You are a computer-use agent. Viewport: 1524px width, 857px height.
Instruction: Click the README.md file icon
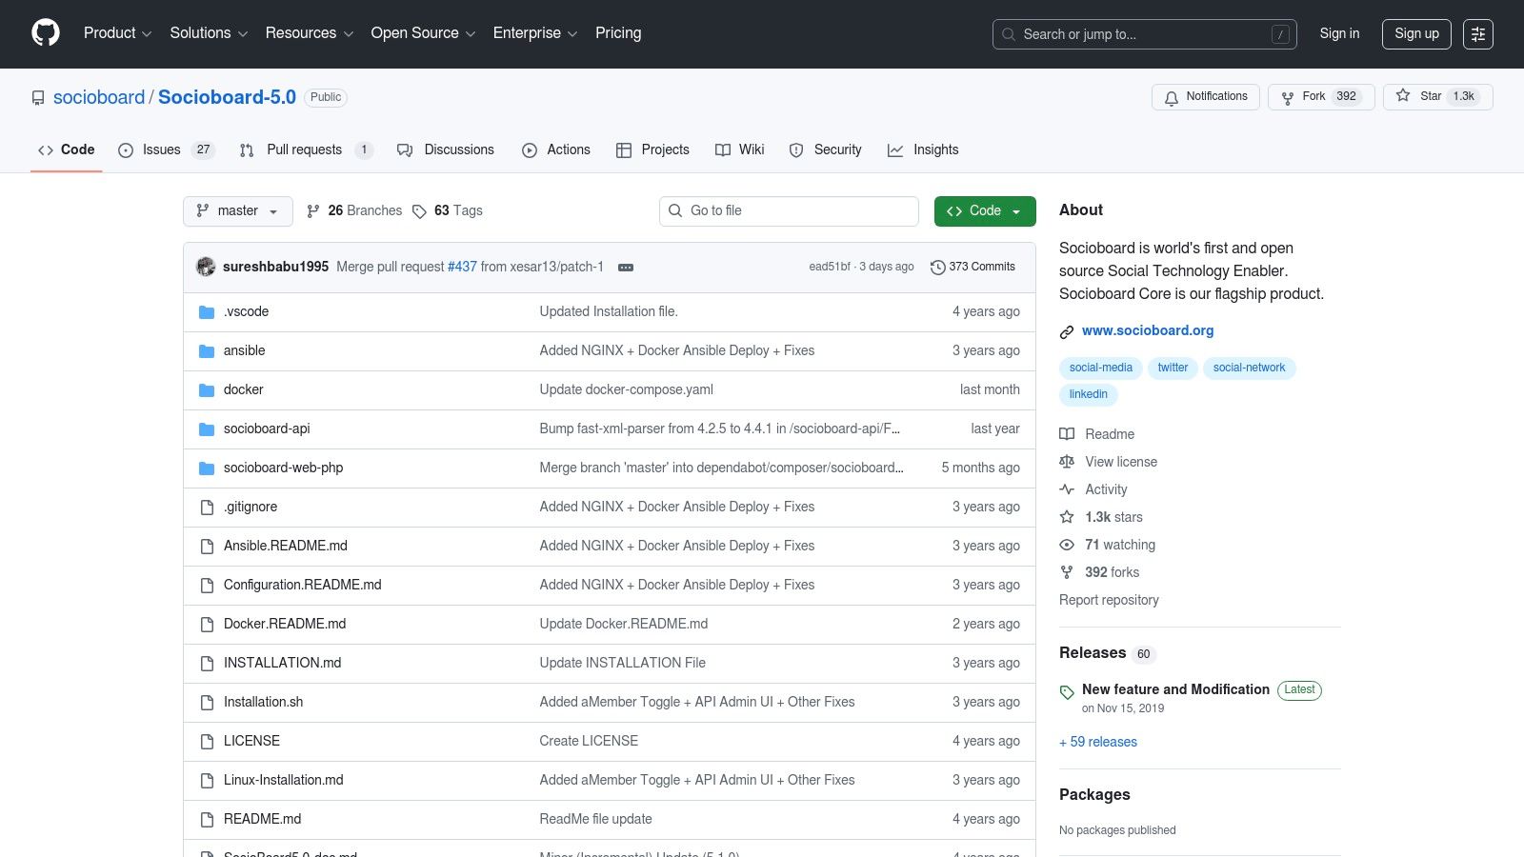207,820
